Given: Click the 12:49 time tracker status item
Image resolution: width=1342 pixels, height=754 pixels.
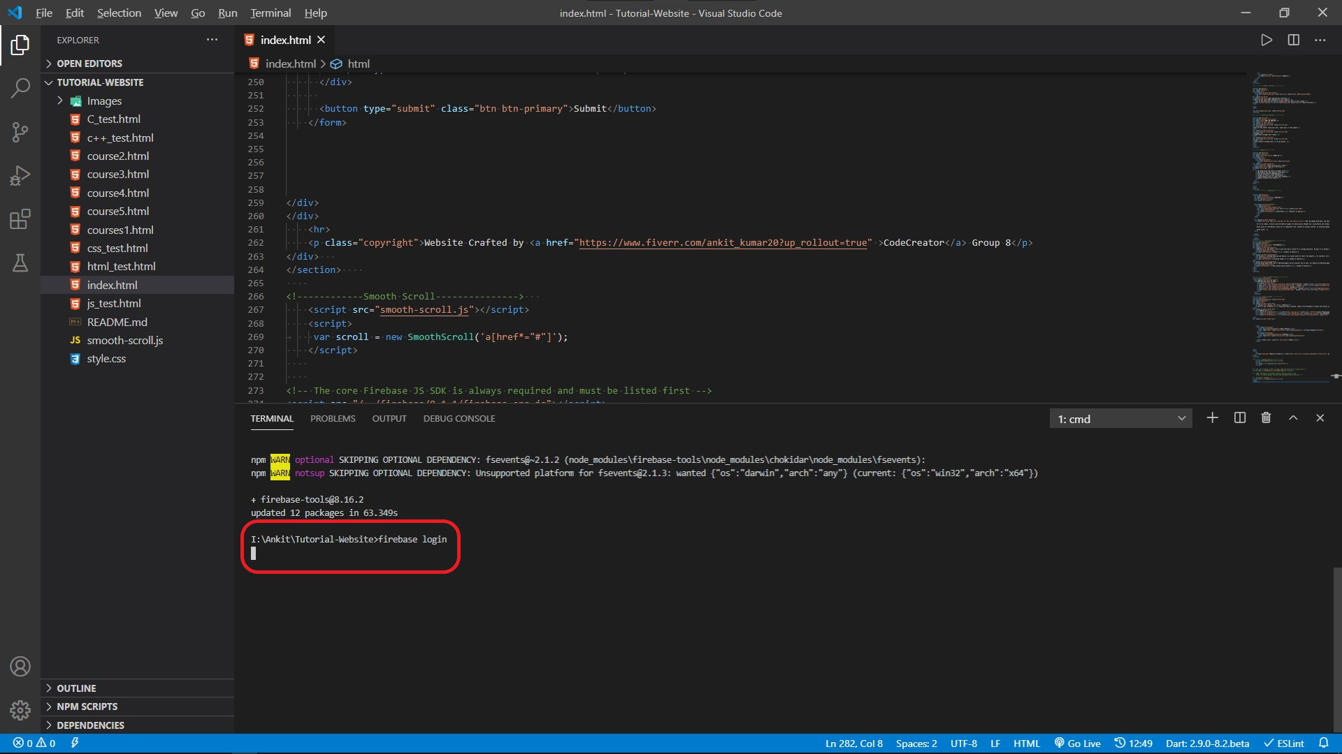Looking at the screenshot, I should point(1133,743).
